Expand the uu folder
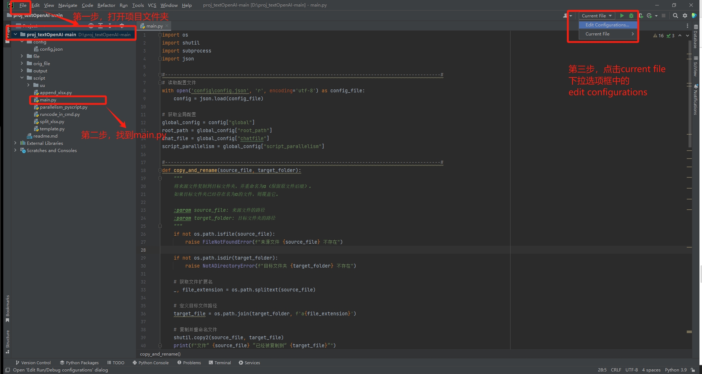Image resolution: width=702 pixels, height=374 pixels. tap(29, 85)
